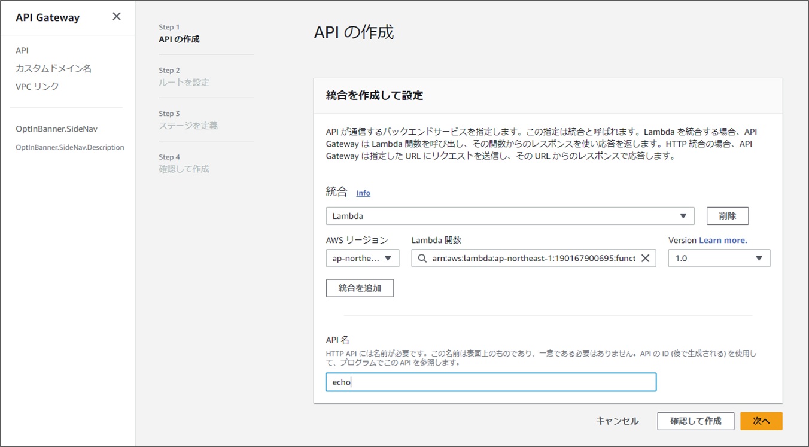Open the Info link beside 統合
This screenshot has height=447, width=809.
(x=363, y=193)
